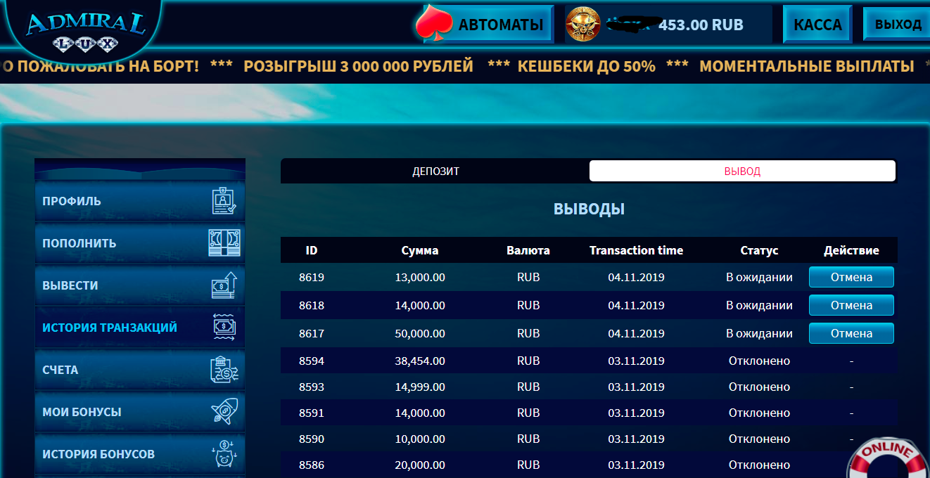Click the amount 14,999.00
930x478 pixels.
(x=420, y=387)
